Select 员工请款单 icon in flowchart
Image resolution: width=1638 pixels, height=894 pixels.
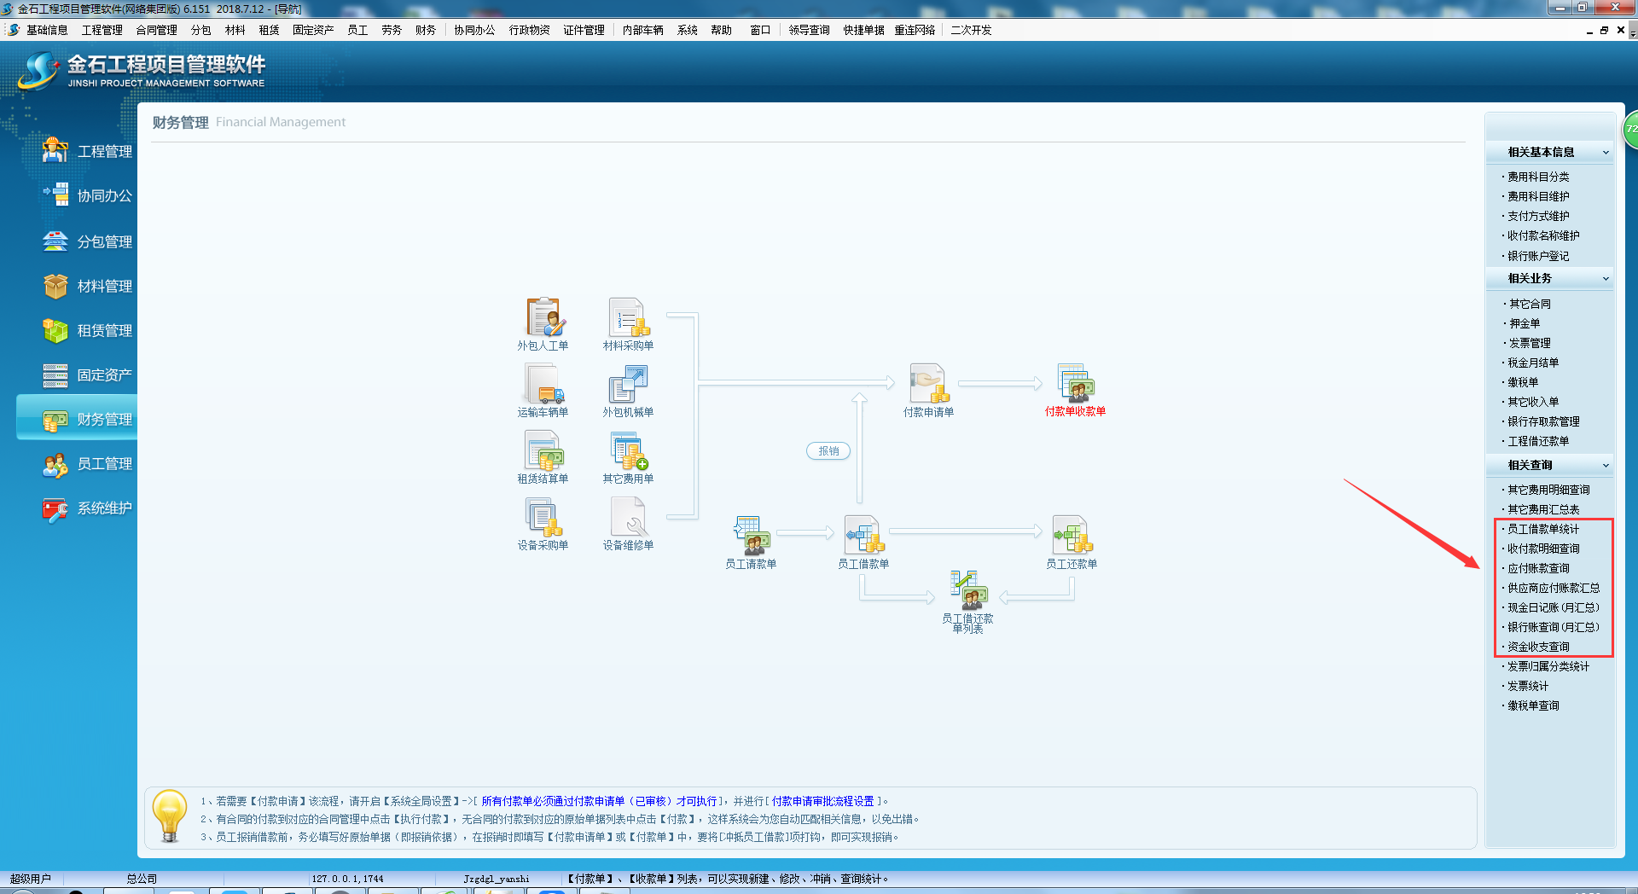pos(751,536)
